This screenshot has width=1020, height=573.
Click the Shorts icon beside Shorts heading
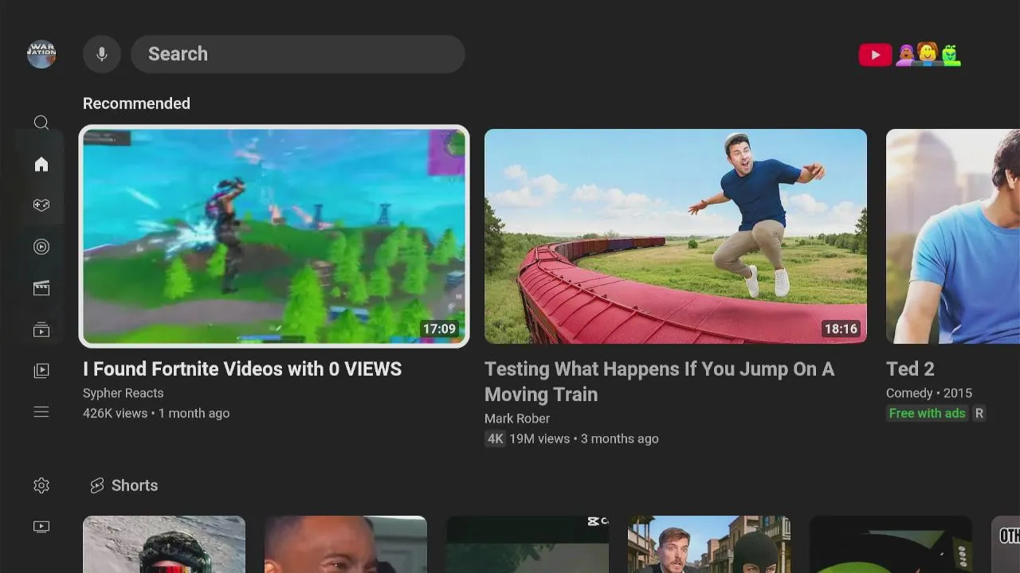[x=97, y=485]
